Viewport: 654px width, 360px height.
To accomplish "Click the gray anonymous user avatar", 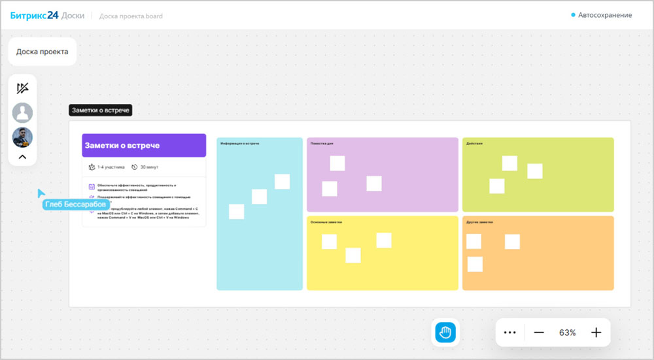I will coord(23,113).
